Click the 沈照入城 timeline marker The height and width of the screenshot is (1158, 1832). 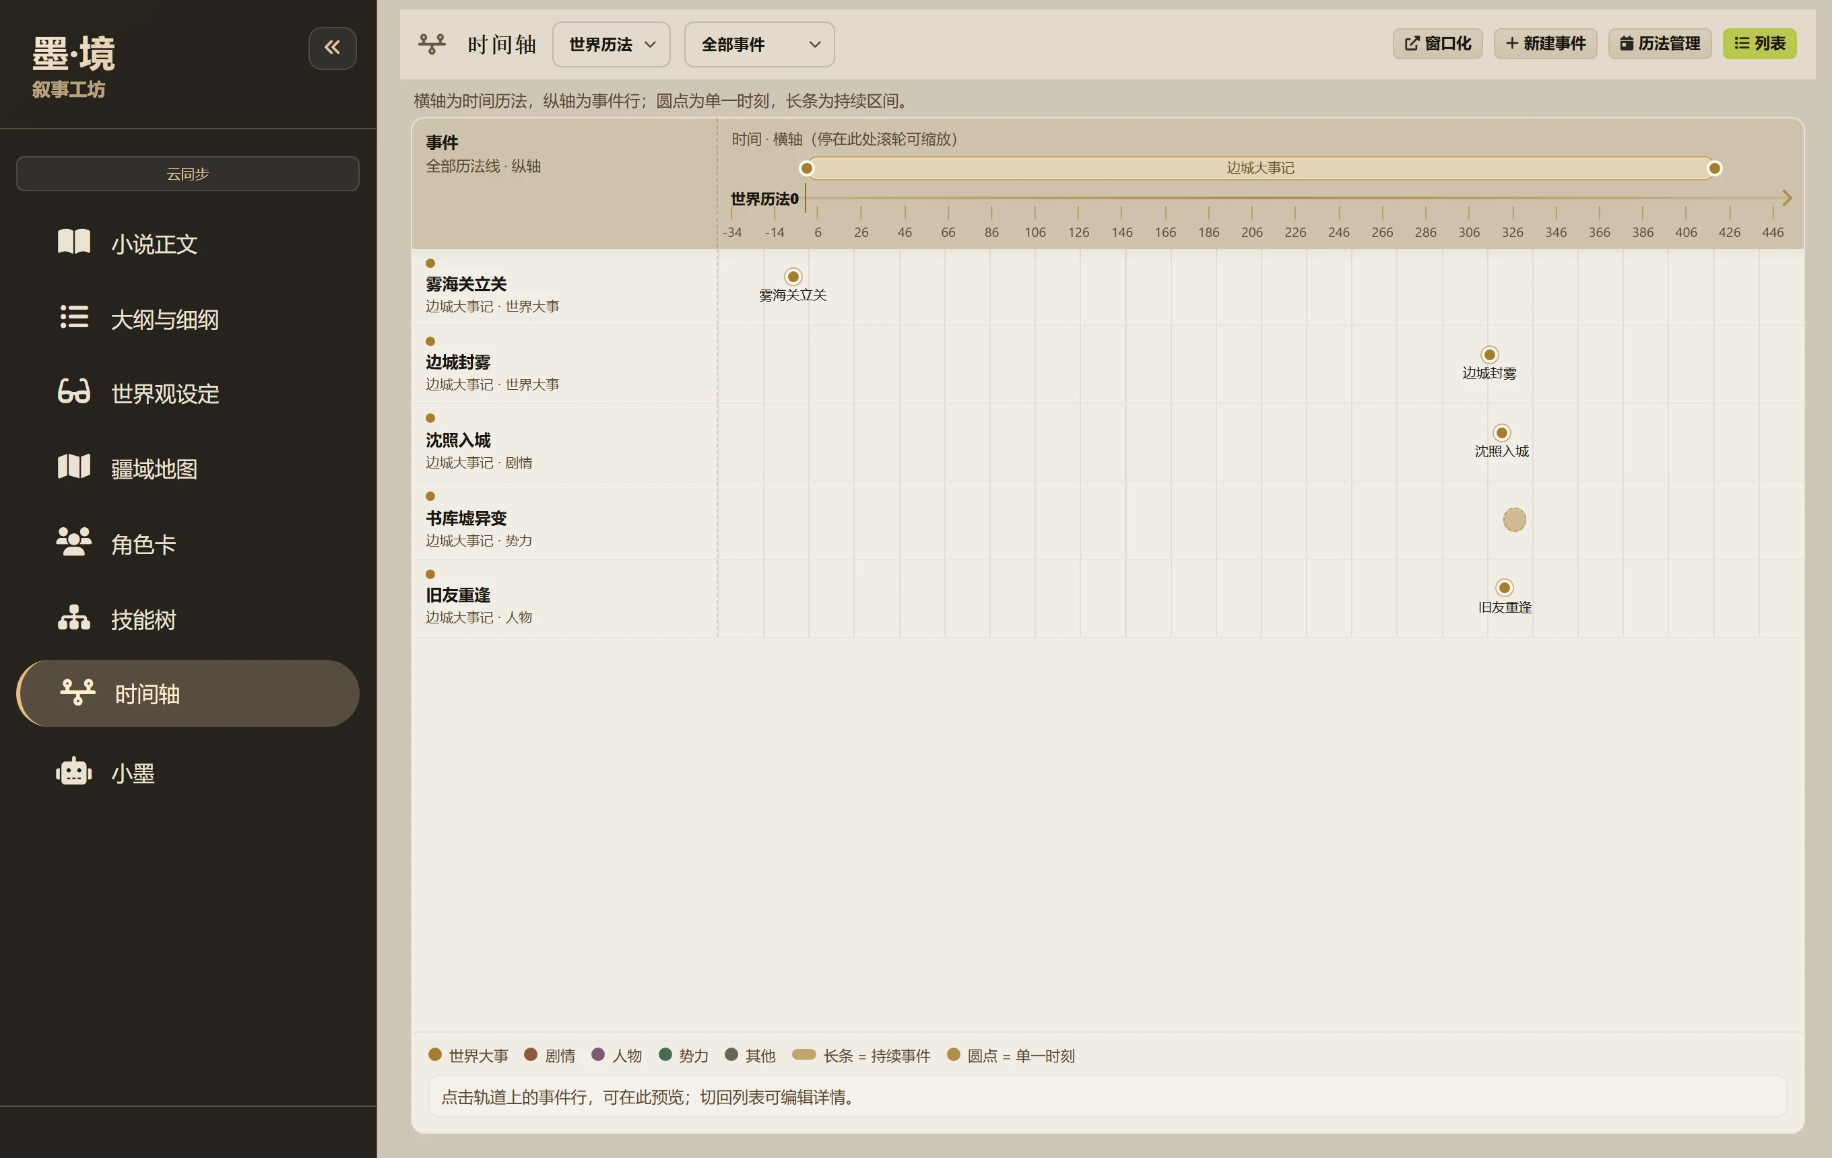pyautogui.click(x=1502, y=433)
